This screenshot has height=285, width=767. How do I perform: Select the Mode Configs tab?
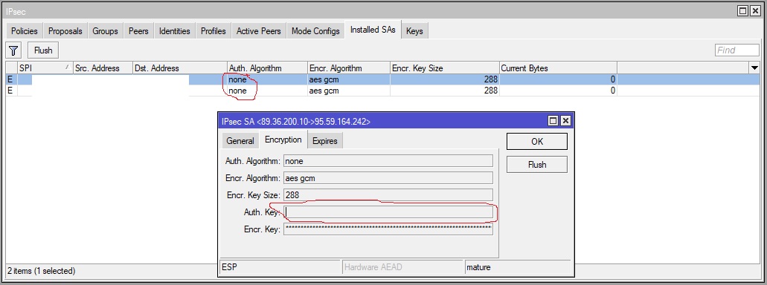click(315, 31)
